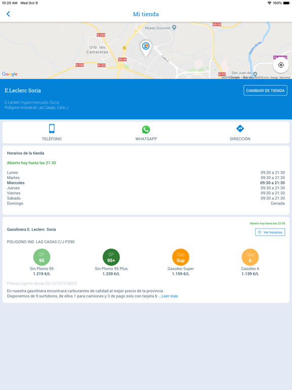Select the bold Miercoles row
Image resolution: width=292 pixels, height=390 pixels.
pos(146,183)
